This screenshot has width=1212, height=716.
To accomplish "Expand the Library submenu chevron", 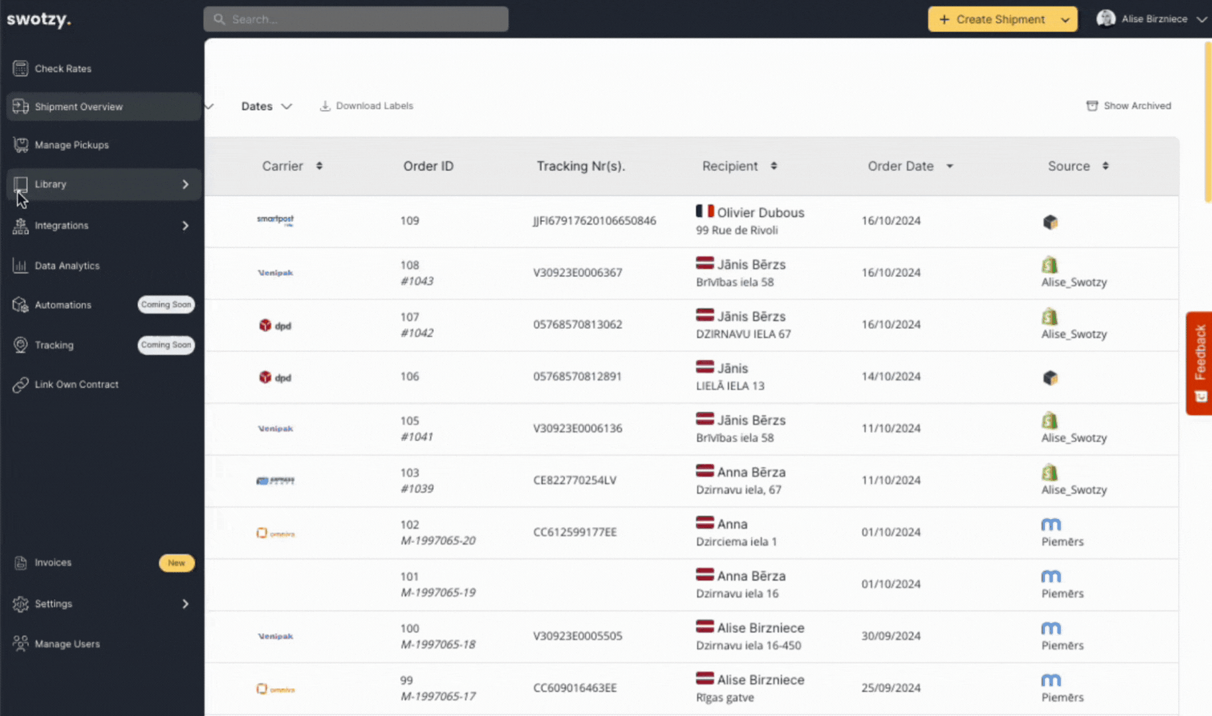I will tap(185, 184).
